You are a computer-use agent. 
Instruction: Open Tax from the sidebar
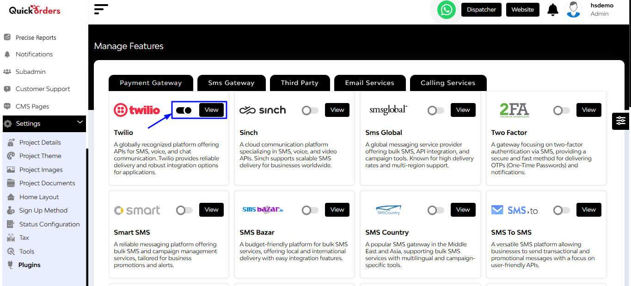point(24,237)
